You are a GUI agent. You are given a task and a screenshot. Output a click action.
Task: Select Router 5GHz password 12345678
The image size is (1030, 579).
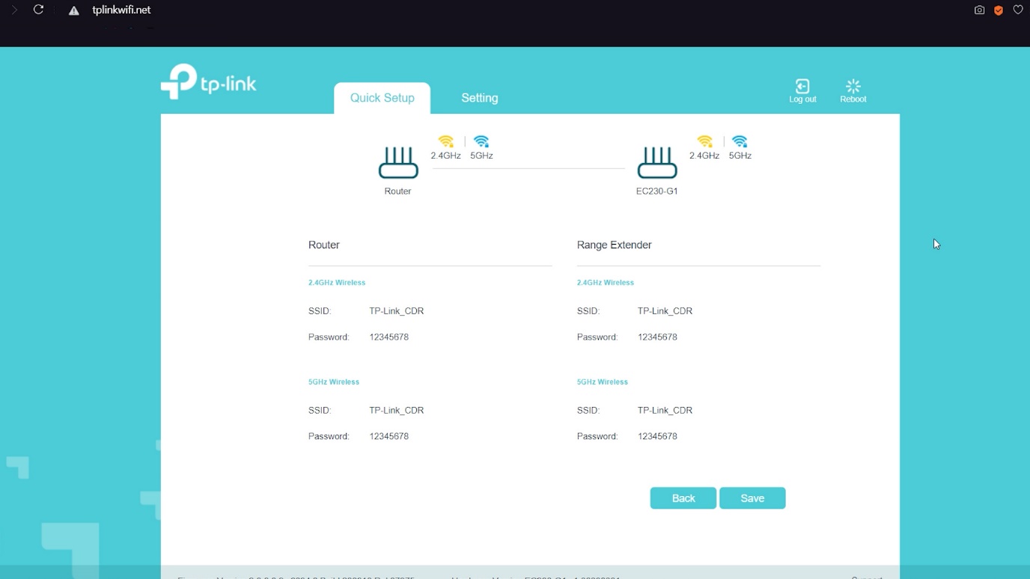[389, 436]
